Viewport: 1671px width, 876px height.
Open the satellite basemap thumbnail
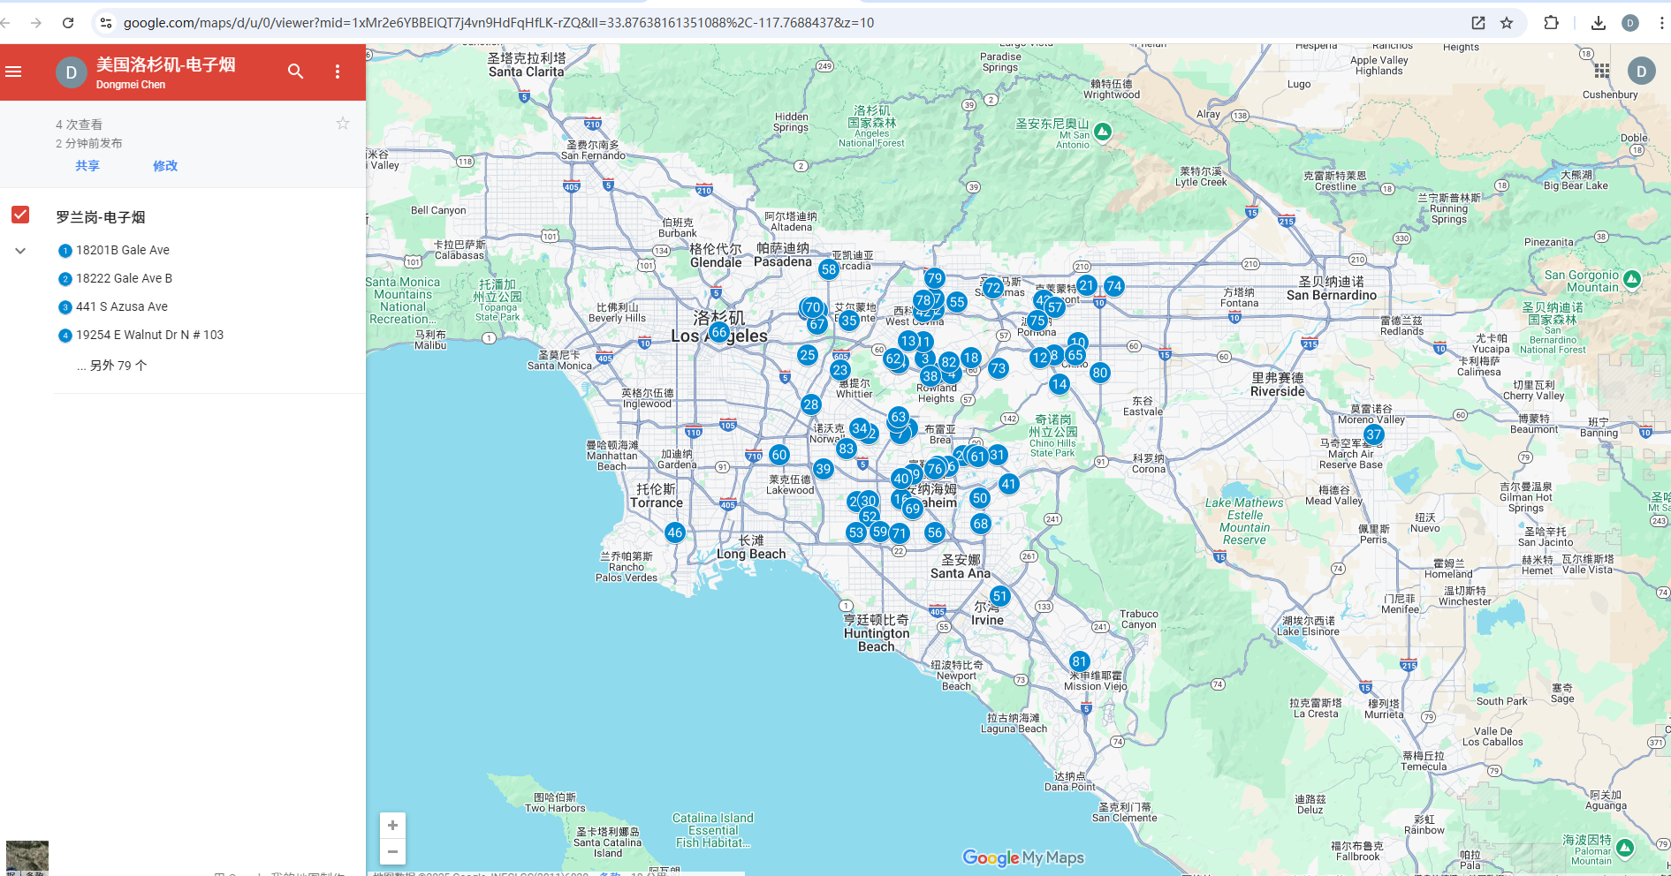tap(27, 857)
